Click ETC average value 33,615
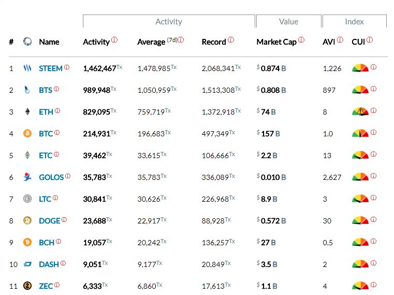394x295 pixels. [149, 156]
